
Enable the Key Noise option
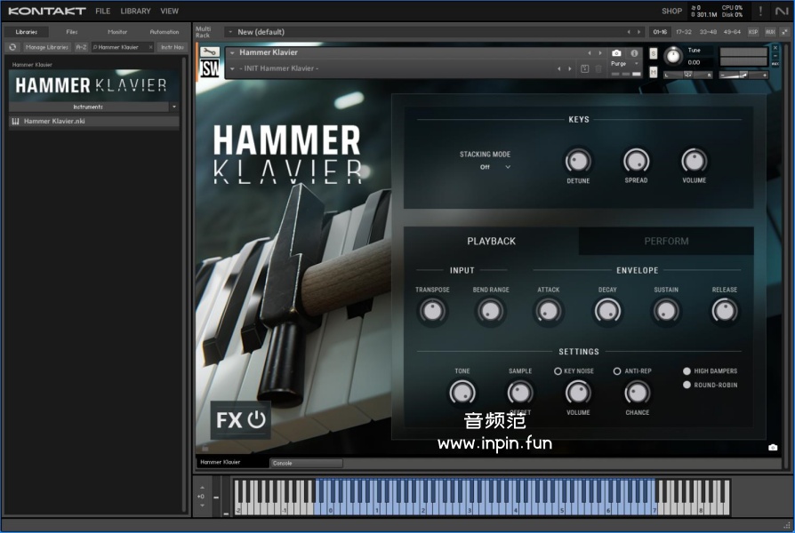558,371
